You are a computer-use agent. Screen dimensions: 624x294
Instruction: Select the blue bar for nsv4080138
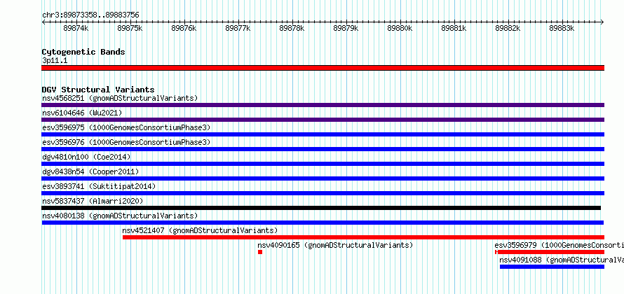point(323,223)
